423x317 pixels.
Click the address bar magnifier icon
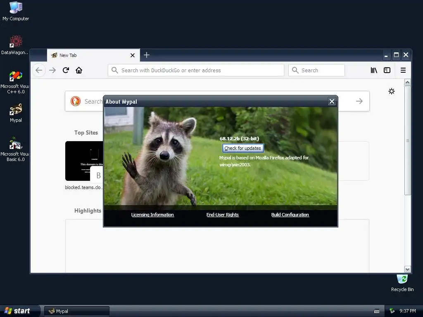tap(115, 70)
